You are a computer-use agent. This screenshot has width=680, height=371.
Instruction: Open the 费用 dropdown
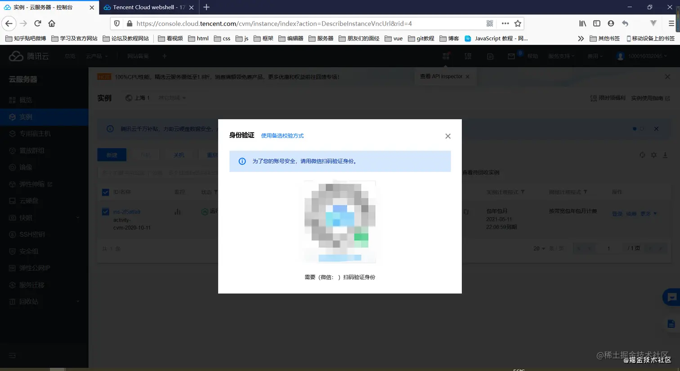(595, 56)
